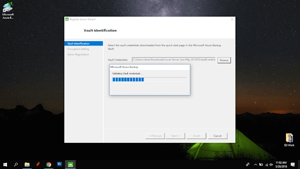
Task: Launch File Explorer from taskbar
Action: (27, 164)
